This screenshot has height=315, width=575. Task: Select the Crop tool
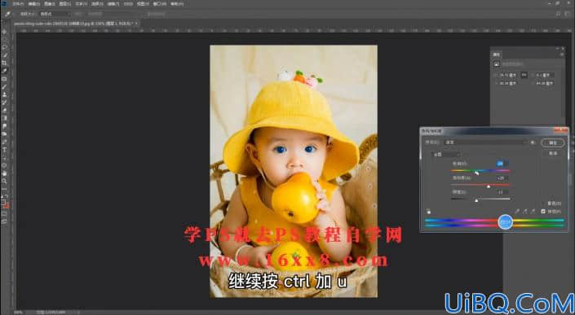coord(4,63)
